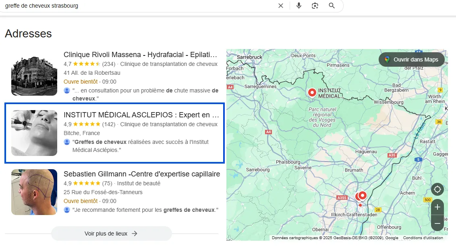View the Sebastien Gillmann scalp photo
The height and width of the screenshot is (252, 456).
coord(34,192)
